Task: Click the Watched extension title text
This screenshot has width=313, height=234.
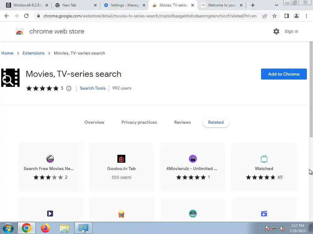Action: [x=264, y=168]
